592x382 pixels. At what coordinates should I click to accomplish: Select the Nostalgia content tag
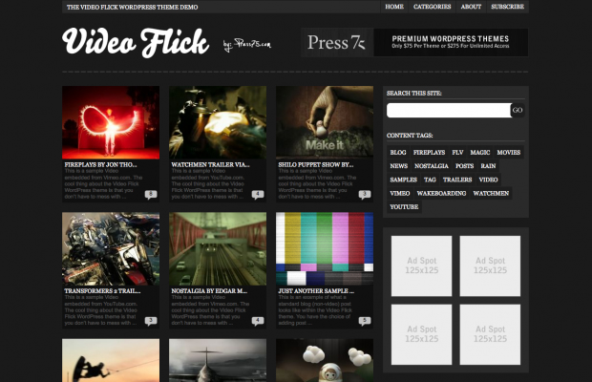coord(432,166)
